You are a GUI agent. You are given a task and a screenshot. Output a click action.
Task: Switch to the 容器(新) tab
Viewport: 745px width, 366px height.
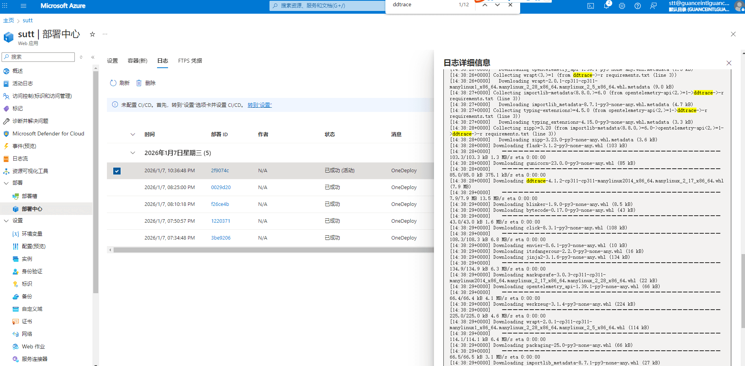[137, 61]
